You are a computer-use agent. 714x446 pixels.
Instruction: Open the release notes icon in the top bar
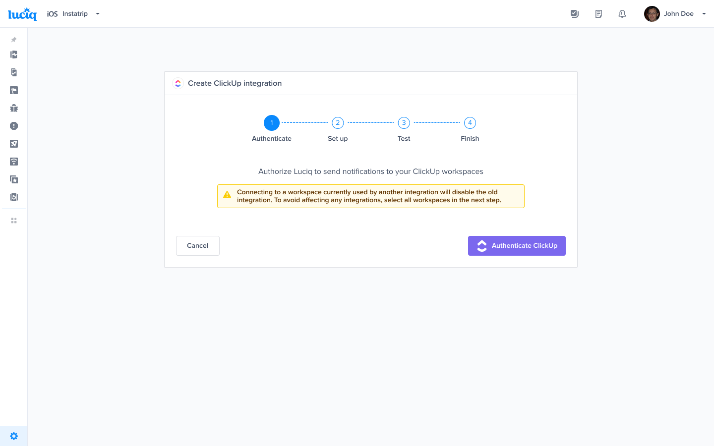click(x=598, y=13)
